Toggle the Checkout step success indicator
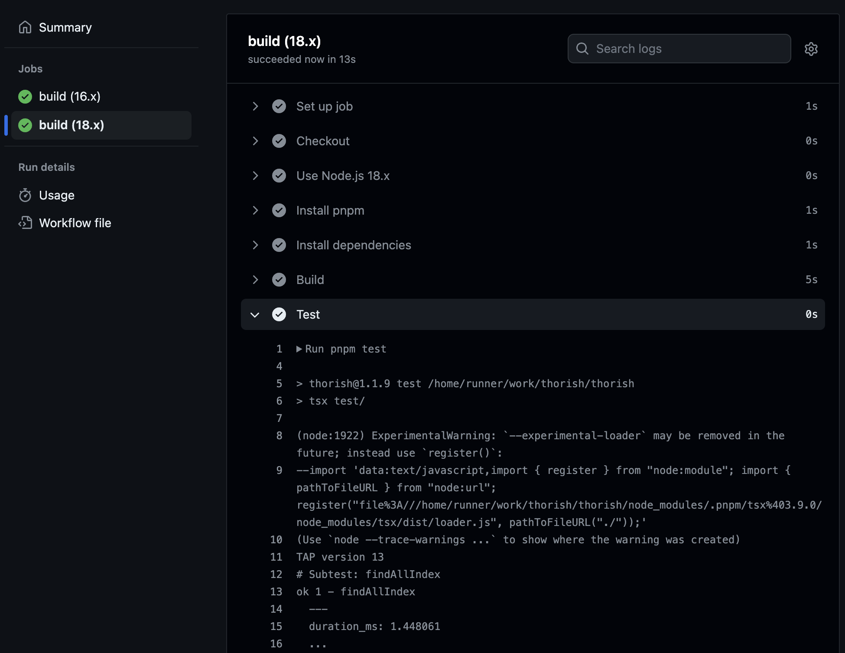 click(279, 140)
